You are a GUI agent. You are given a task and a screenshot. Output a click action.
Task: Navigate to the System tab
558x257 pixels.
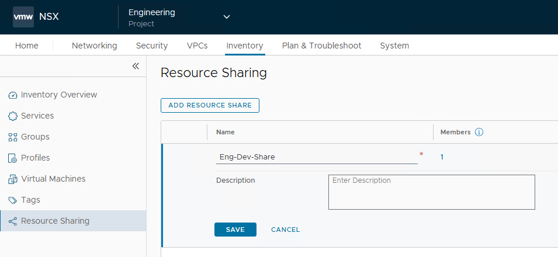(x=394, y=46)
